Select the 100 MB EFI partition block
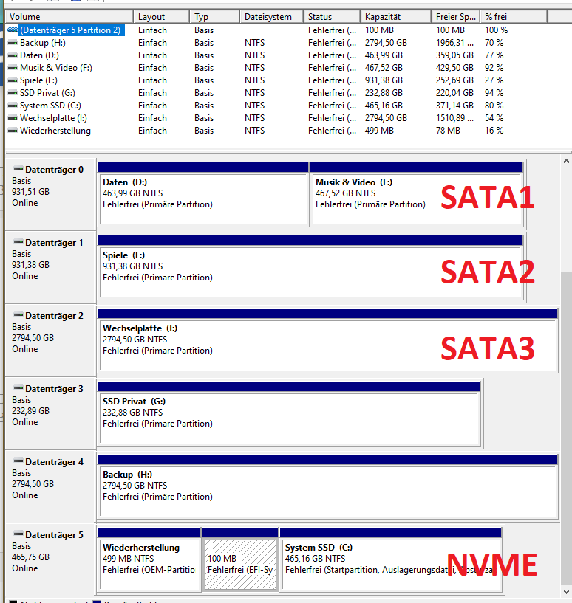572x603 pixels. pos(240,559)
